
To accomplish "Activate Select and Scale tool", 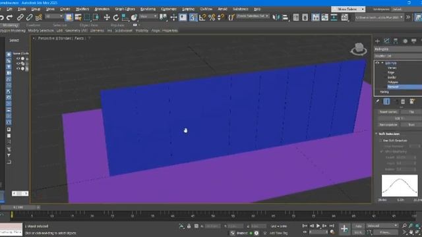I will click(x=125, y=18).
